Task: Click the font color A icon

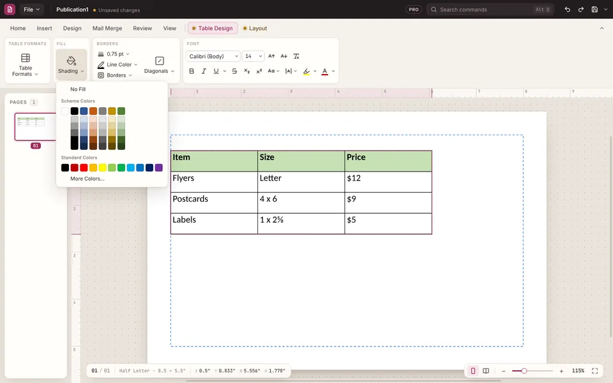Action: click(x=324, y=71)
